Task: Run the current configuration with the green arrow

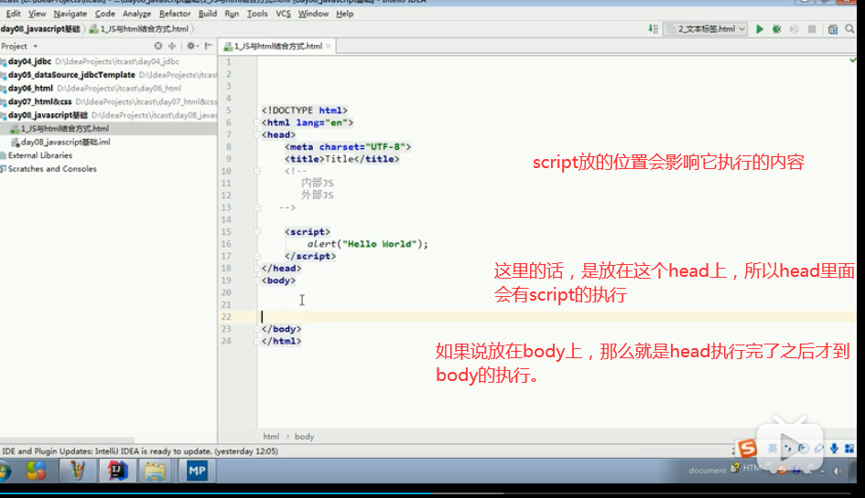Action: (760, 29)
